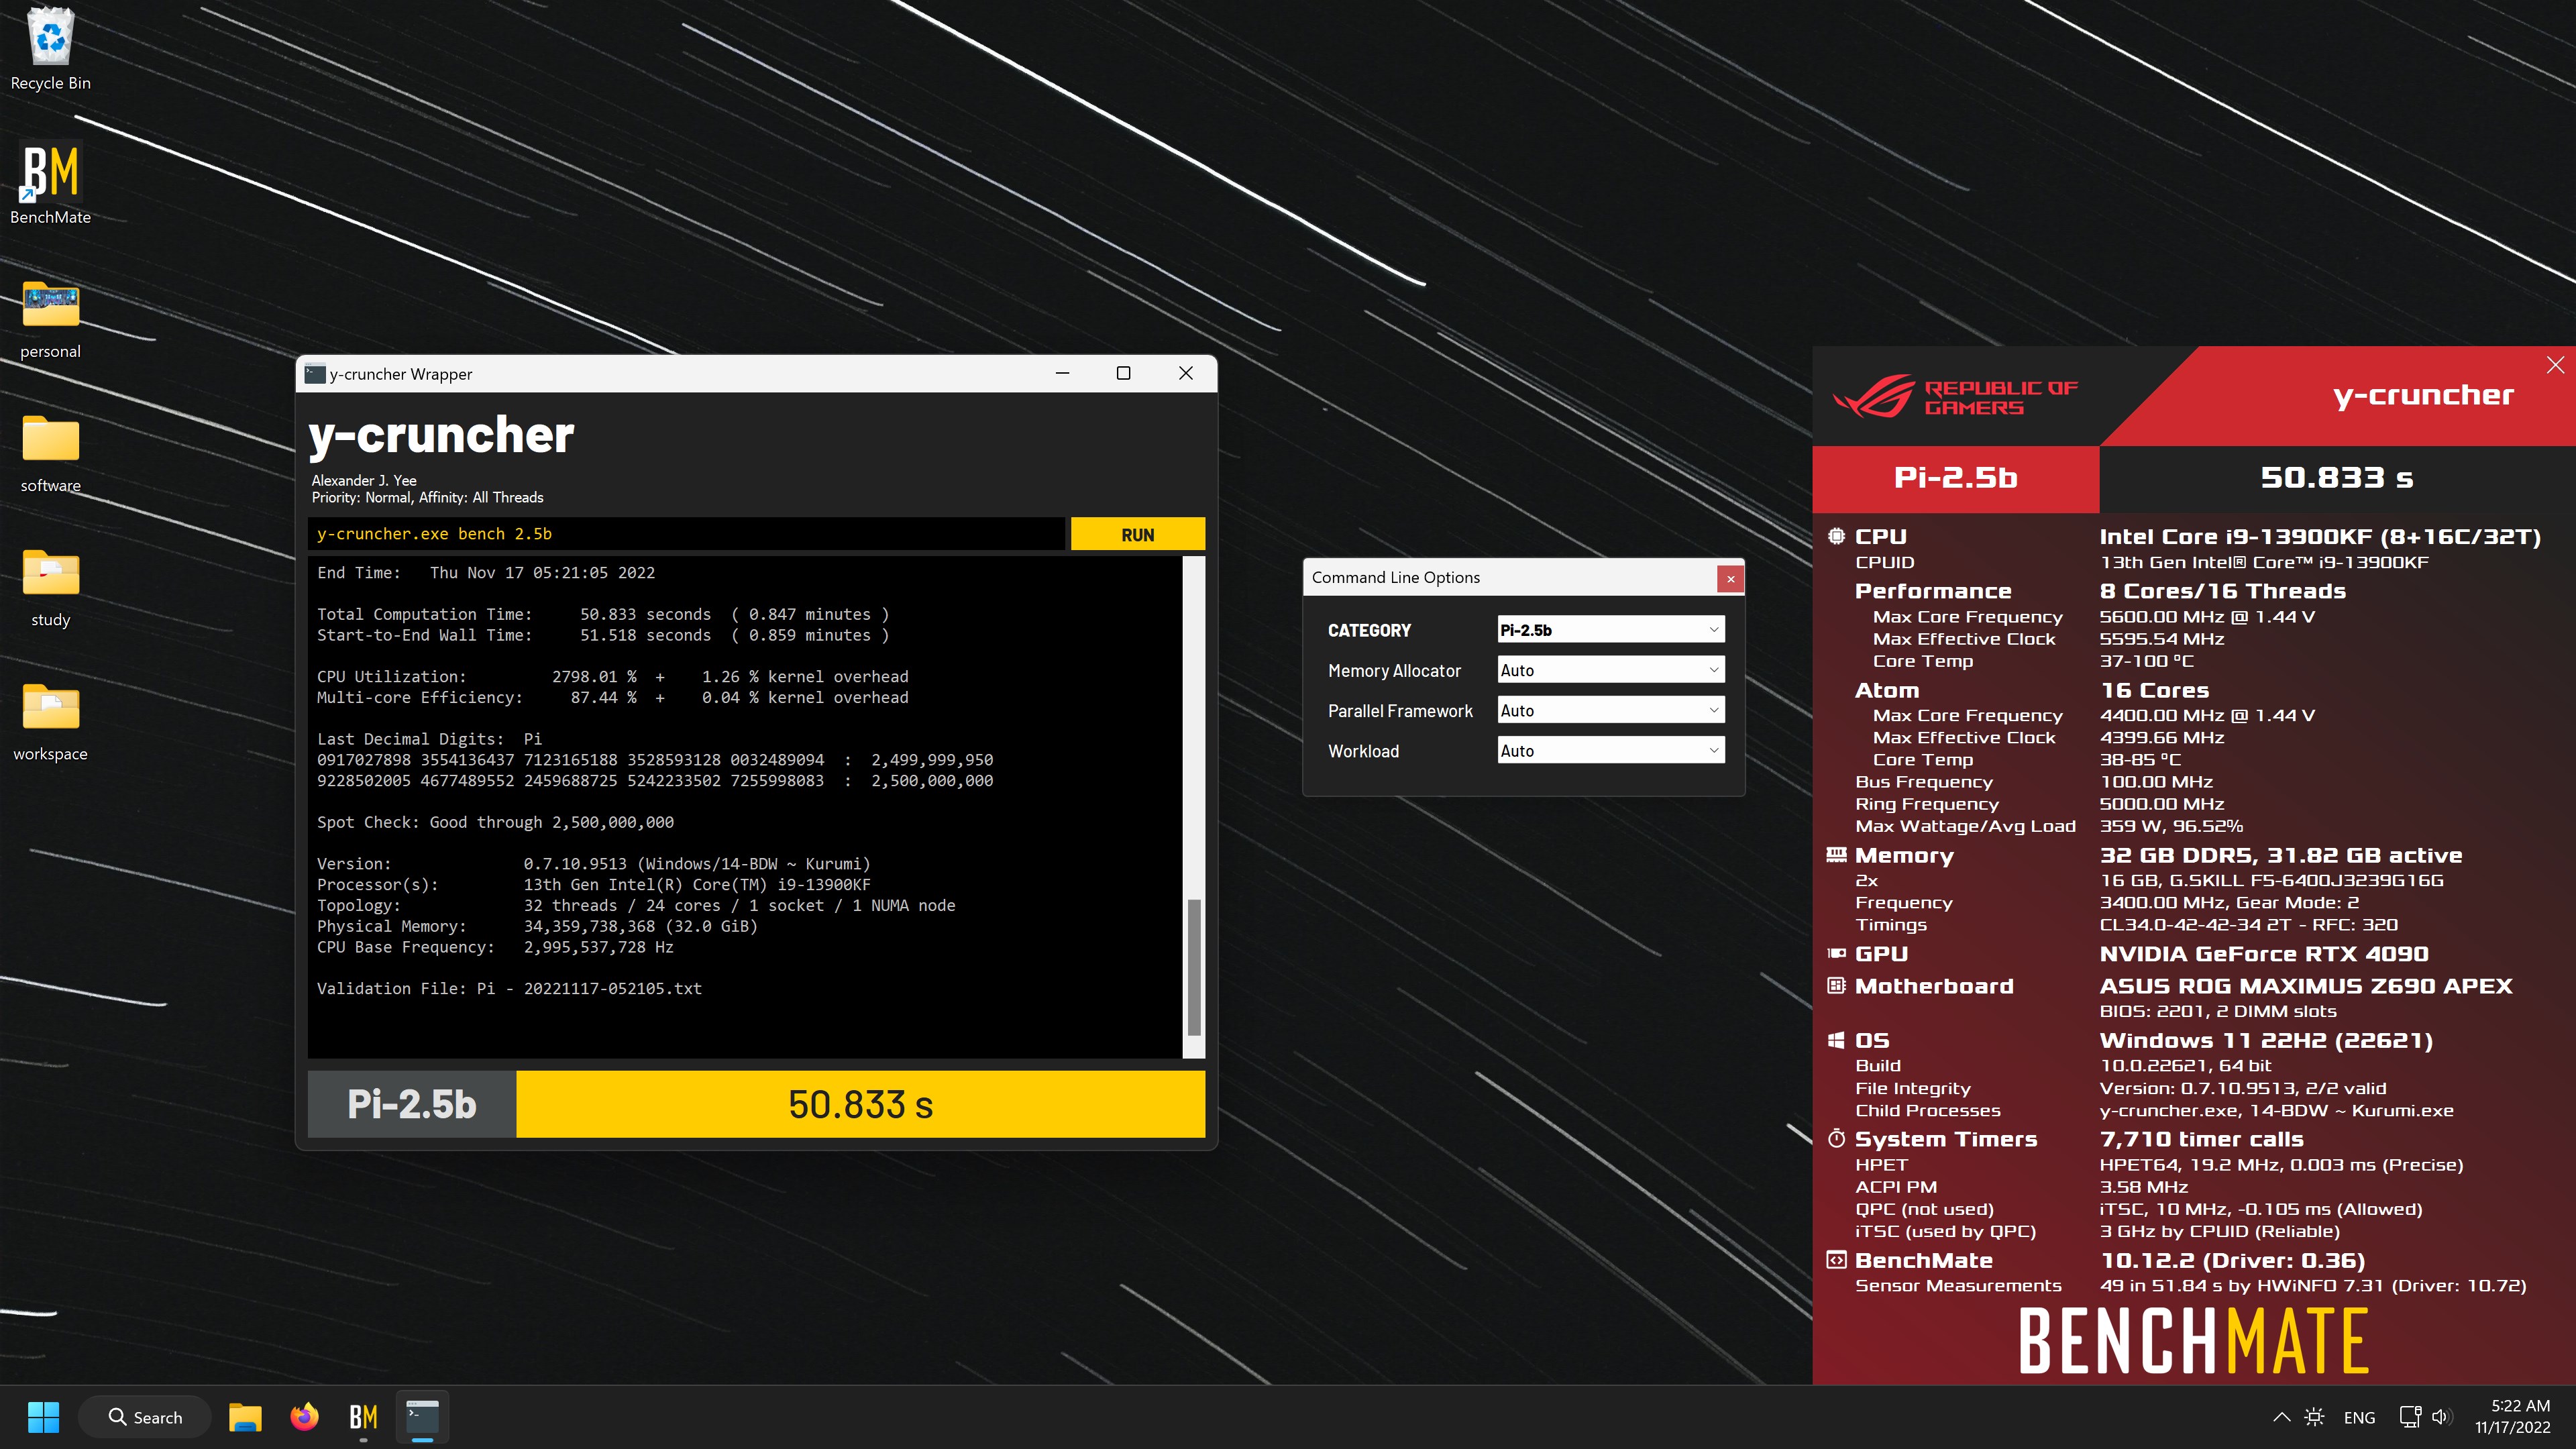The height and width of the screenshot is (1449, 2576).
Task: Click the ENG language indicator
Action: click(2359, 1417)
